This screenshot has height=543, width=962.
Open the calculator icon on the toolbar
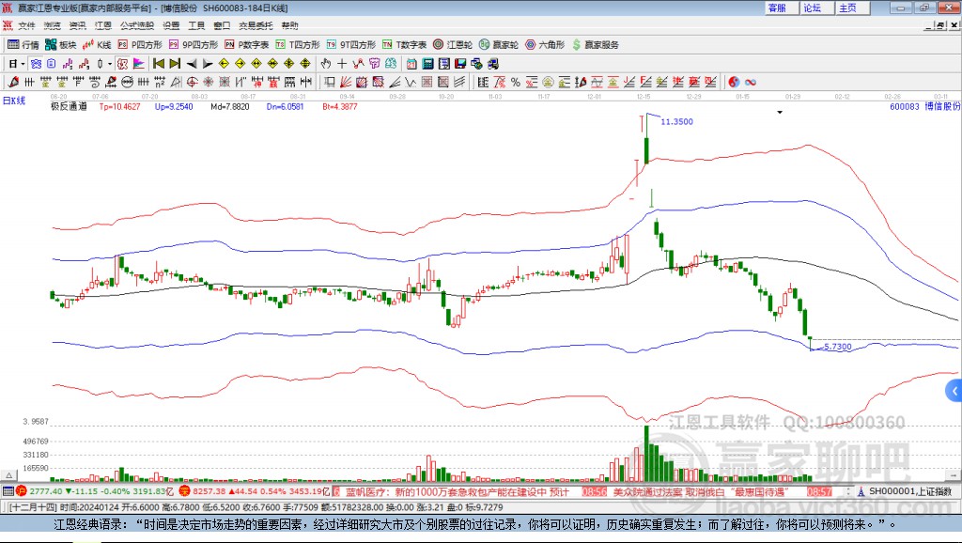pyautogui.click(x=427, y=63)
